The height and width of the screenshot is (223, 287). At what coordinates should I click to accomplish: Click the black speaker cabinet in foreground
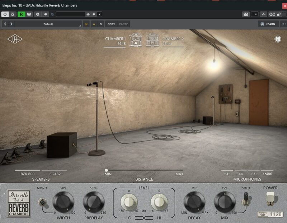pyautogui.click(x=62, y=145)
